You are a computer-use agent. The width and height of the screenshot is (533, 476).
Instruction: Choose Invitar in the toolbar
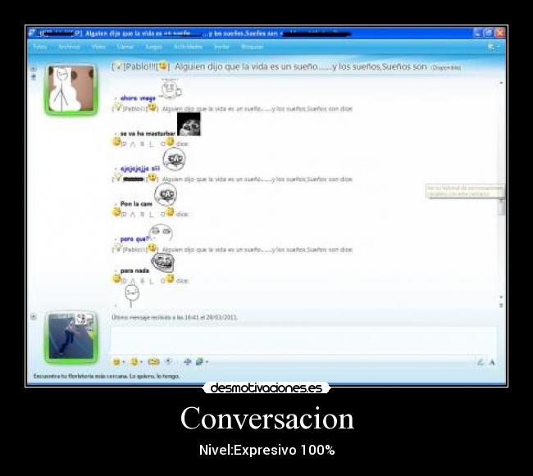(221, 47)
